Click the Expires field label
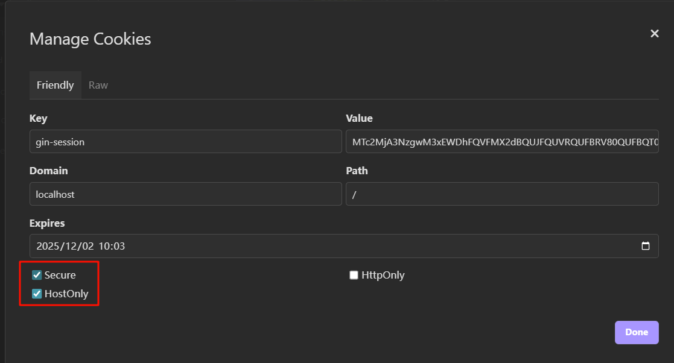674x363 pixels. (x=47, y=223)
